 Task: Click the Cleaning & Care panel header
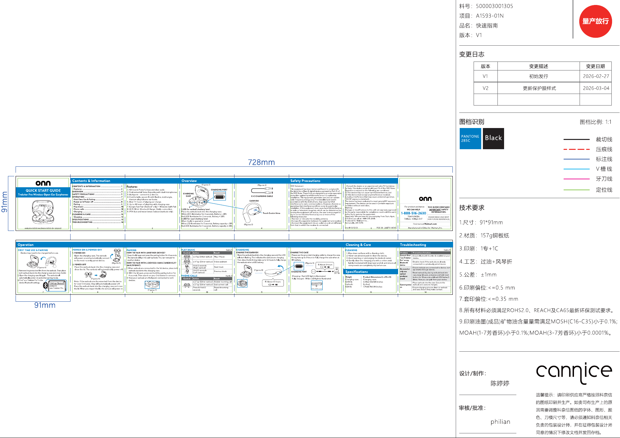point(358,245)
